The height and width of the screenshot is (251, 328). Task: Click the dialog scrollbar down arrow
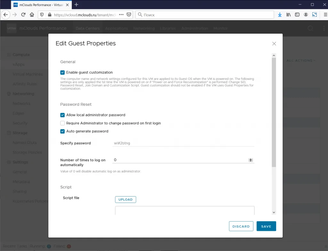coord(274,212)
